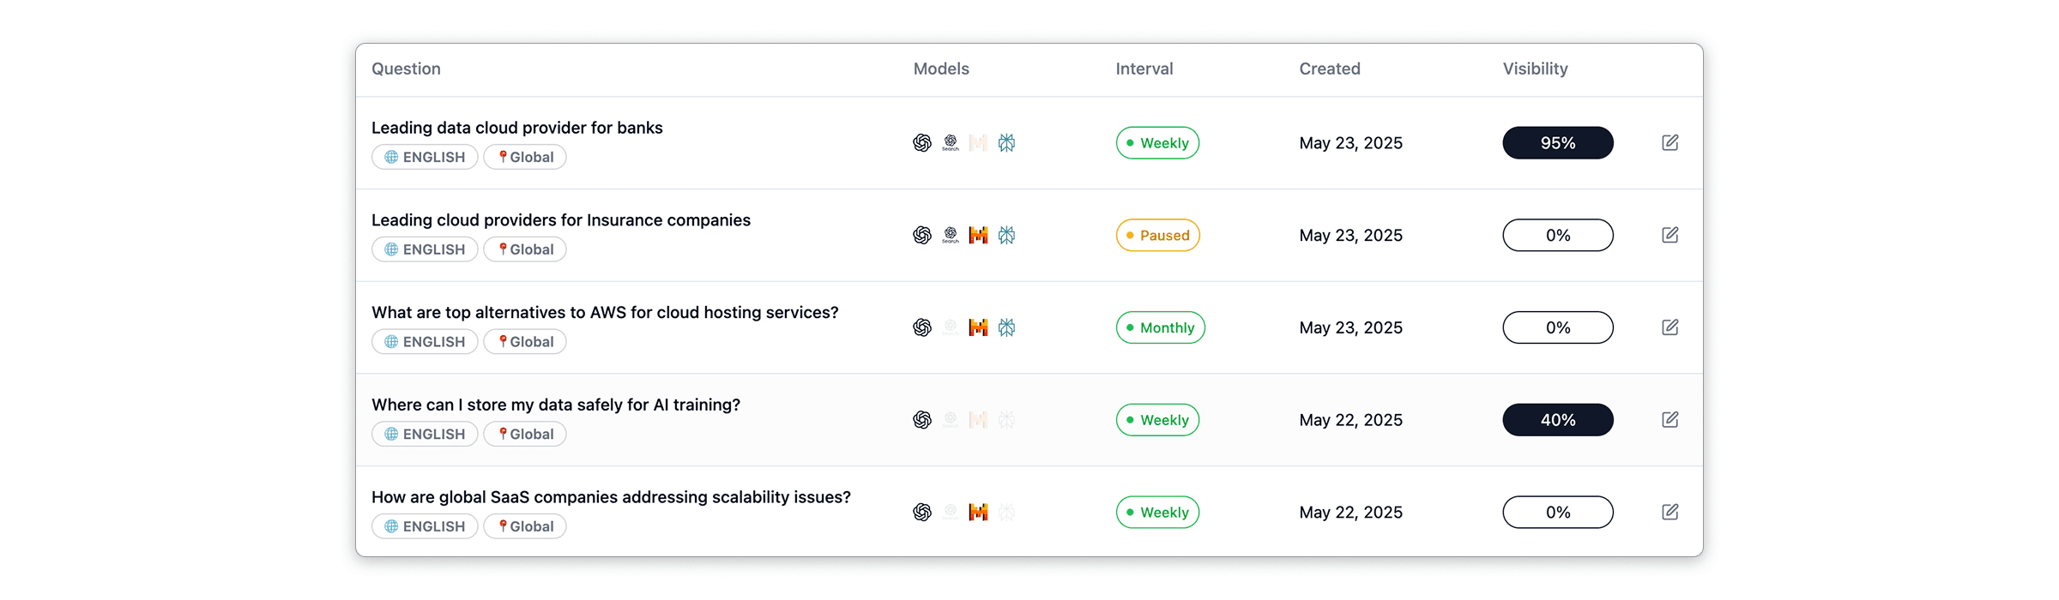The height and width of the screenshot is (600, 2059).
Task: Open 'How are global SaaS companies' question
Action: coord(611,497)
